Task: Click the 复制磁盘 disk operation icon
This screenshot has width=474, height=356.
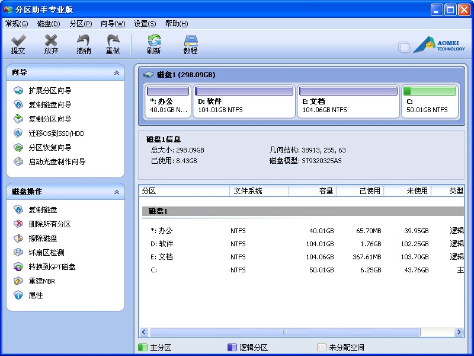Action: (x=18, y=209)
